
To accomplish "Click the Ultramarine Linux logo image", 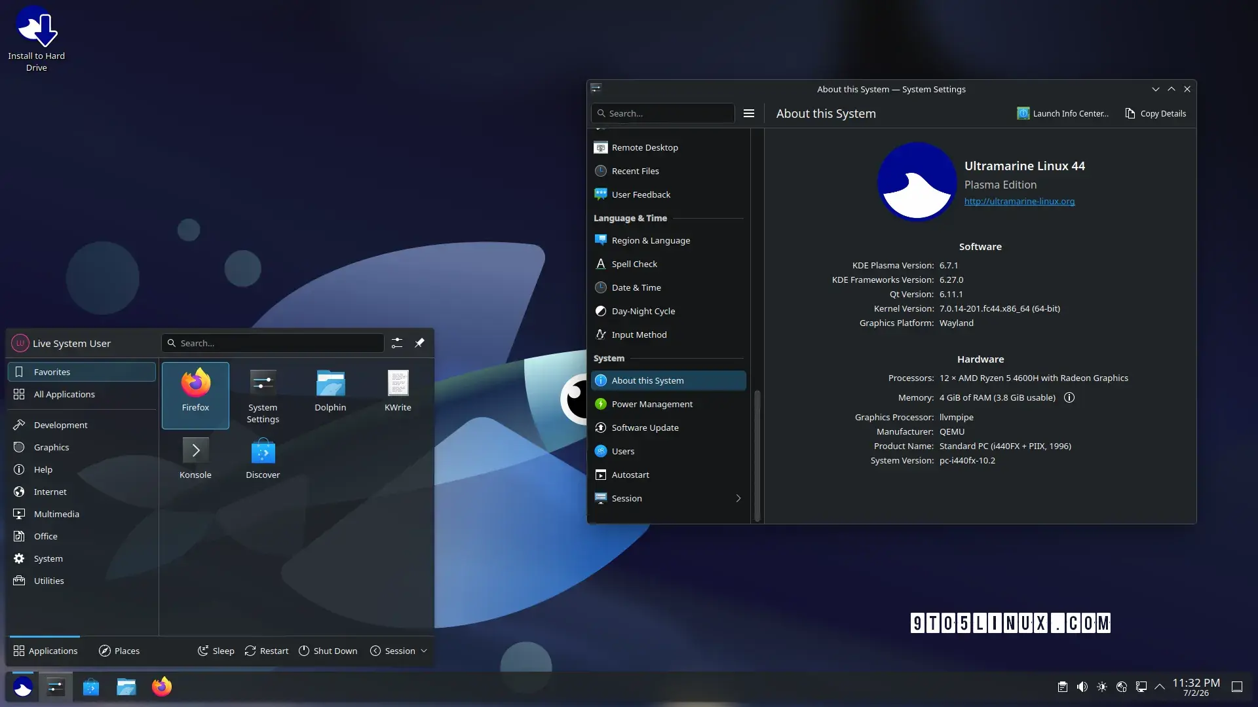I will (x=917, y=182).
